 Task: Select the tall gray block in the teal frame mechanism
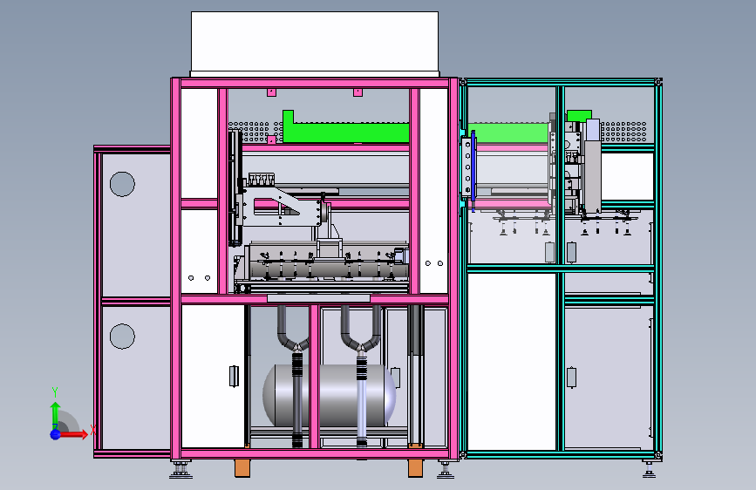pyautogui.click(x=593, y=174)
